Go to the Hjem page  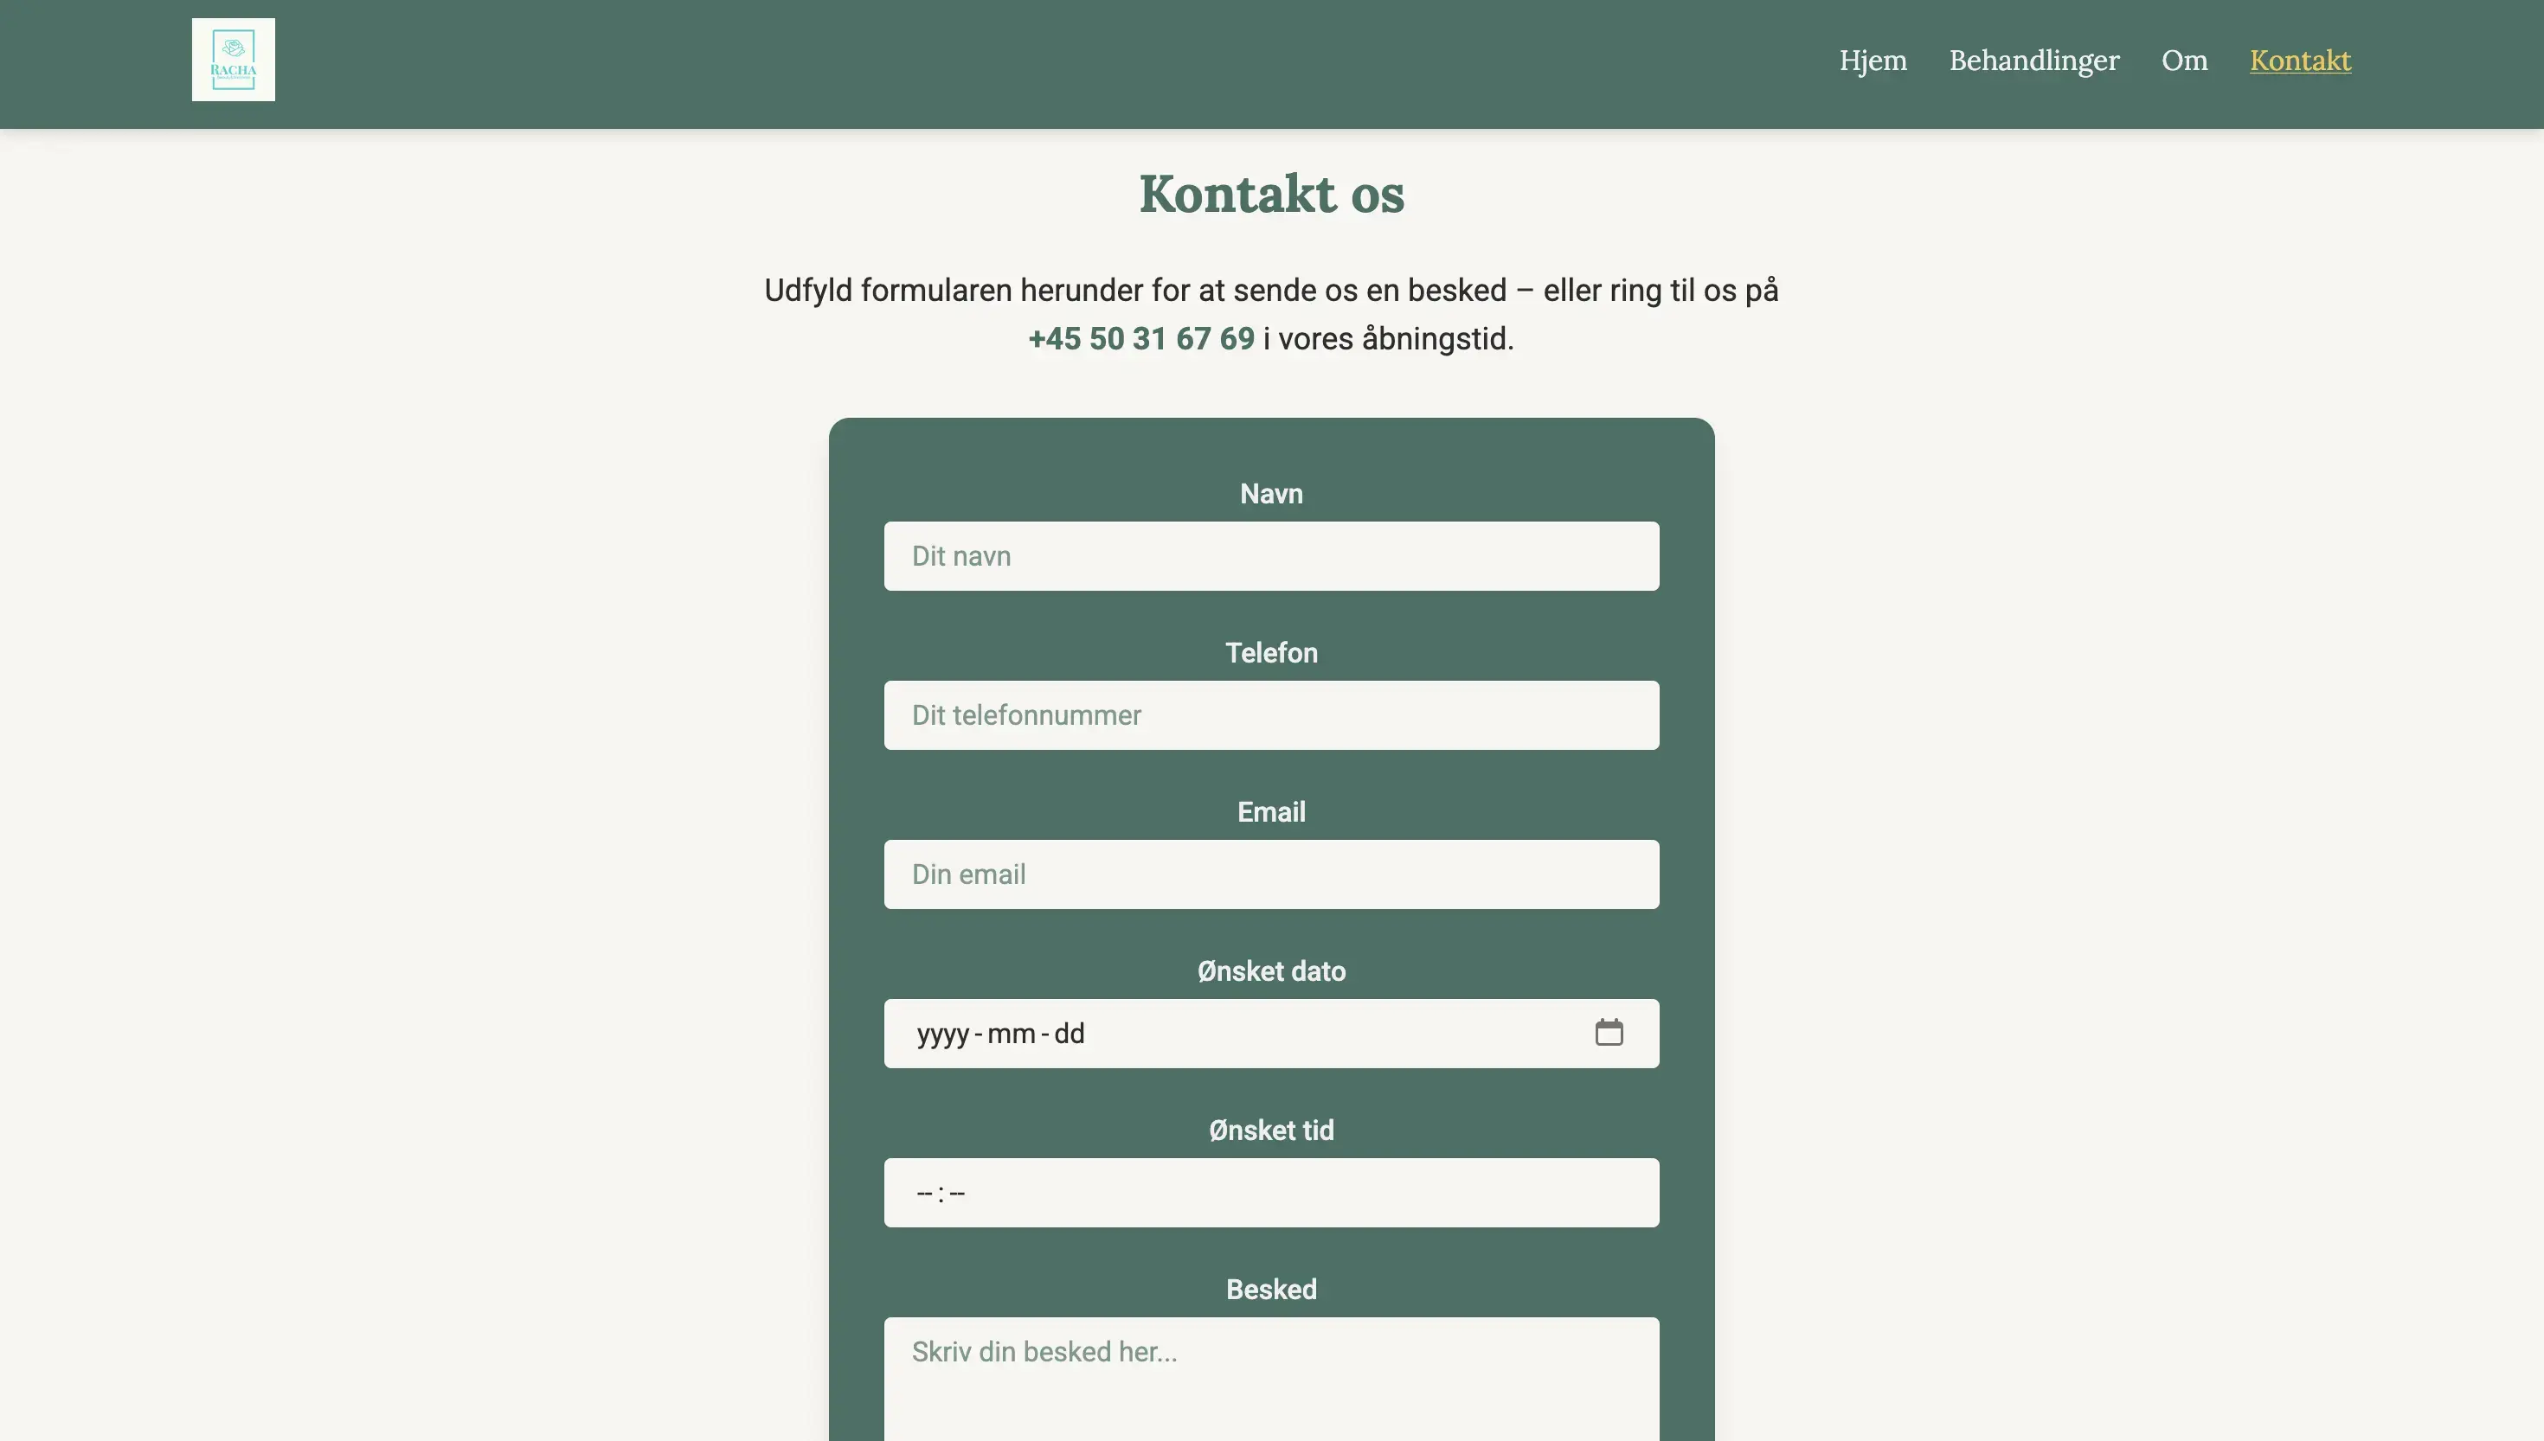(1873, 61)
